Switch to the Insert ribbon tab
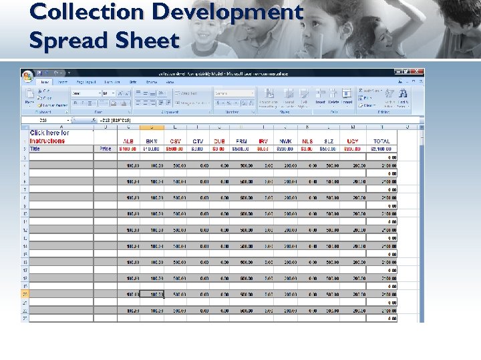The width and height of the screenshot is (481, 360). tap(63, 82)
